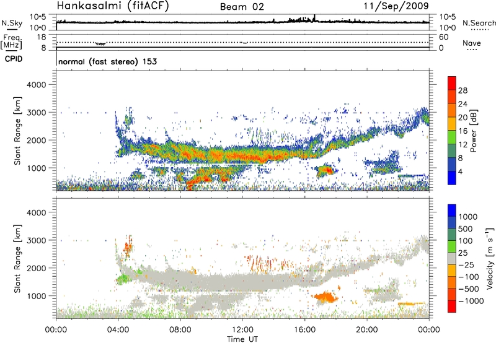Click the Freq. [MHz] axis label
Image resolution: width=496 pixels, height=343 pixels.
pos(11,41)
